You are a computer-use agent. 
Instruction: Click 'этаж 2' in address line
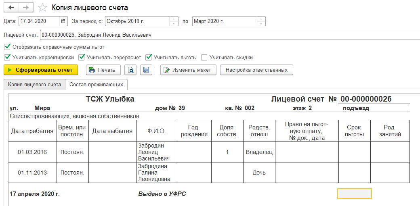302,108
